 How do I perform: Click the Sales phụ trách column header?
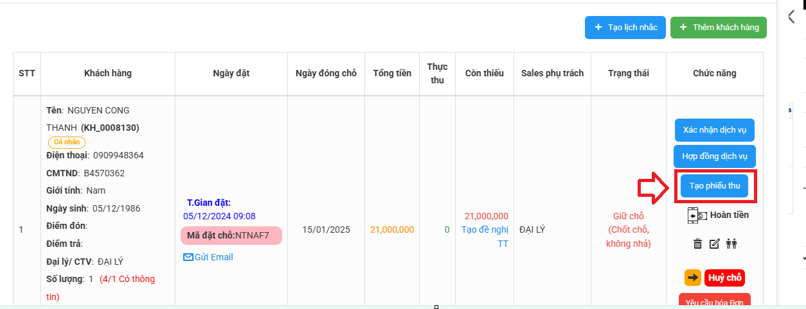(x=553, y=73)
